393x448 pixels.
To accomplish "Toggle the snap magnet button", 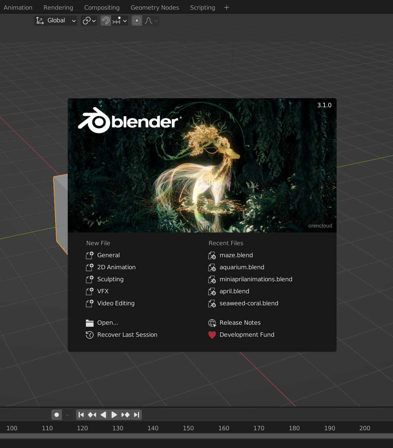I will (x=106, y=21).
